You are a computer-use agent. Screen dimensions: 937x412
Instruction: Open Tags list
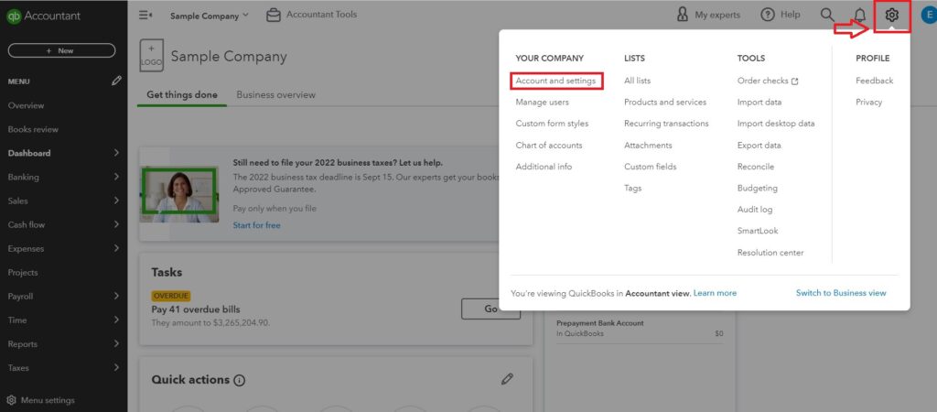pyautogui.click(x=633, y=189)
